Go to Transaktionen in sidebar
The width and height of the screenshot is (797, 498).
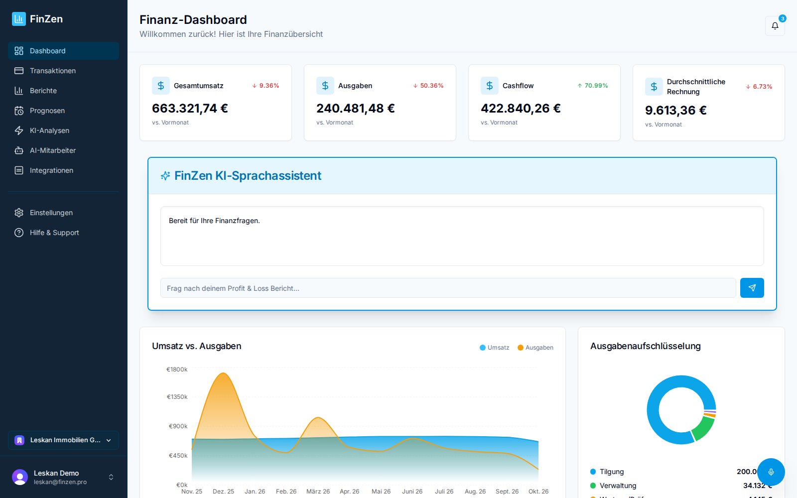coord(63,71)
